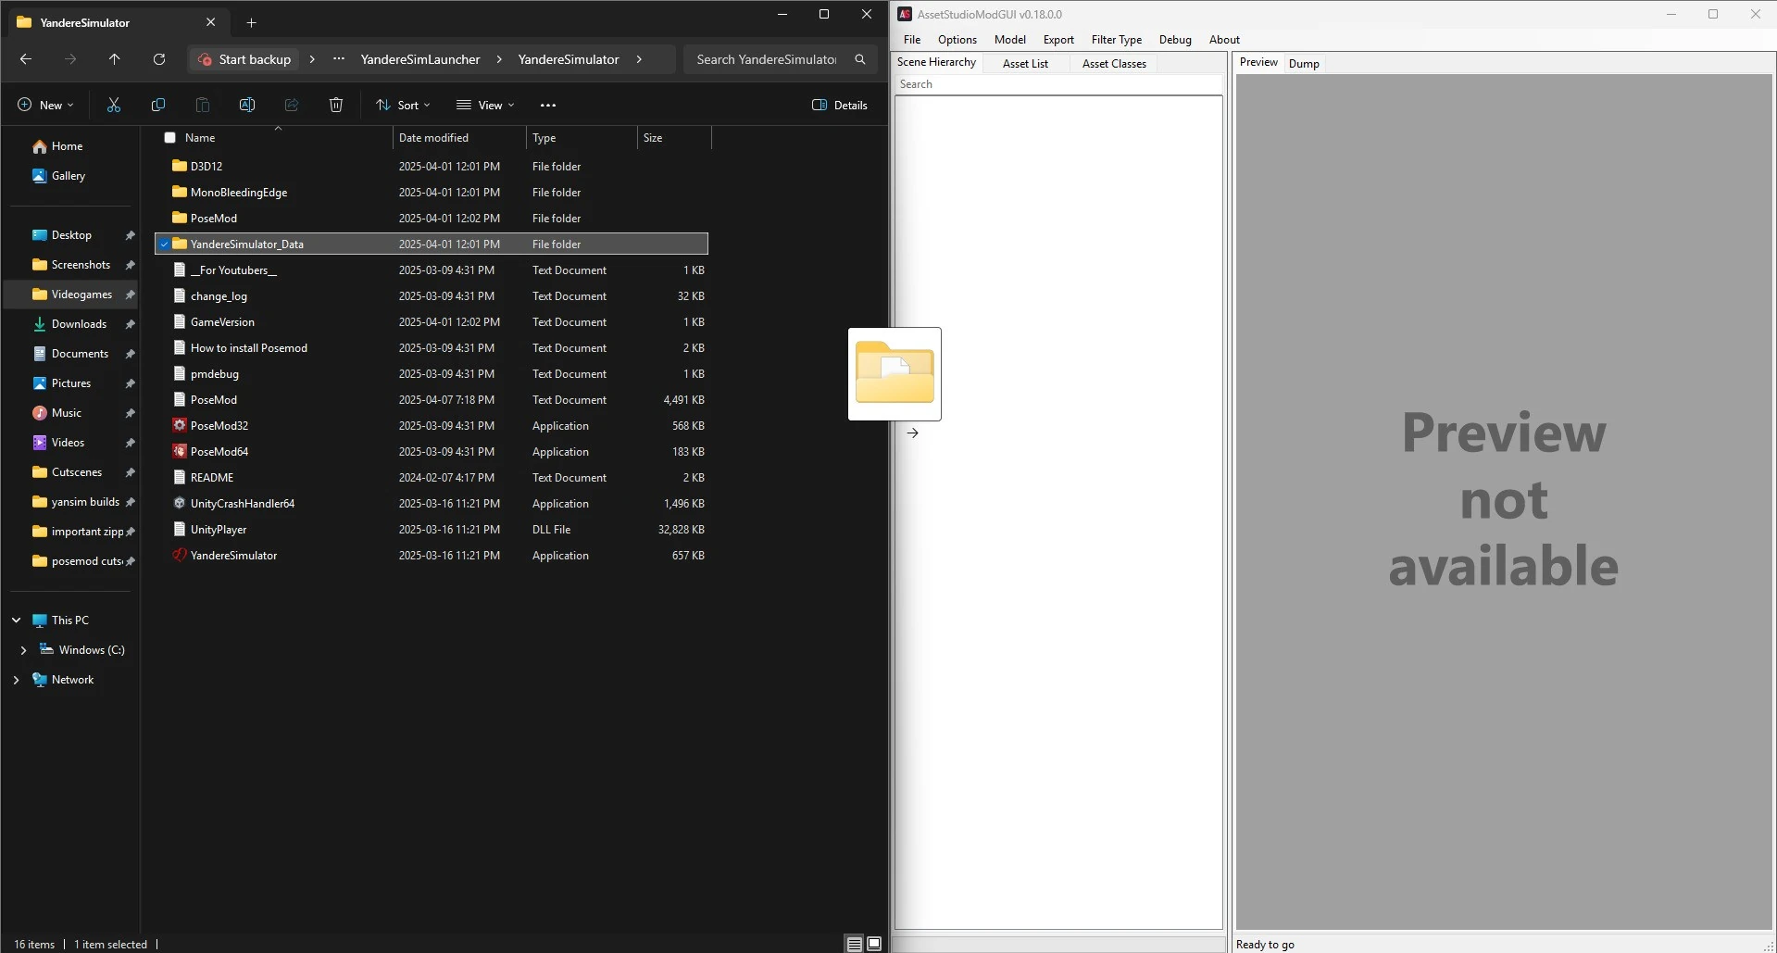This screenshot has height=953, width=1777.
Task: Open the Sort dropdown
Action: [x=403, y=106]
